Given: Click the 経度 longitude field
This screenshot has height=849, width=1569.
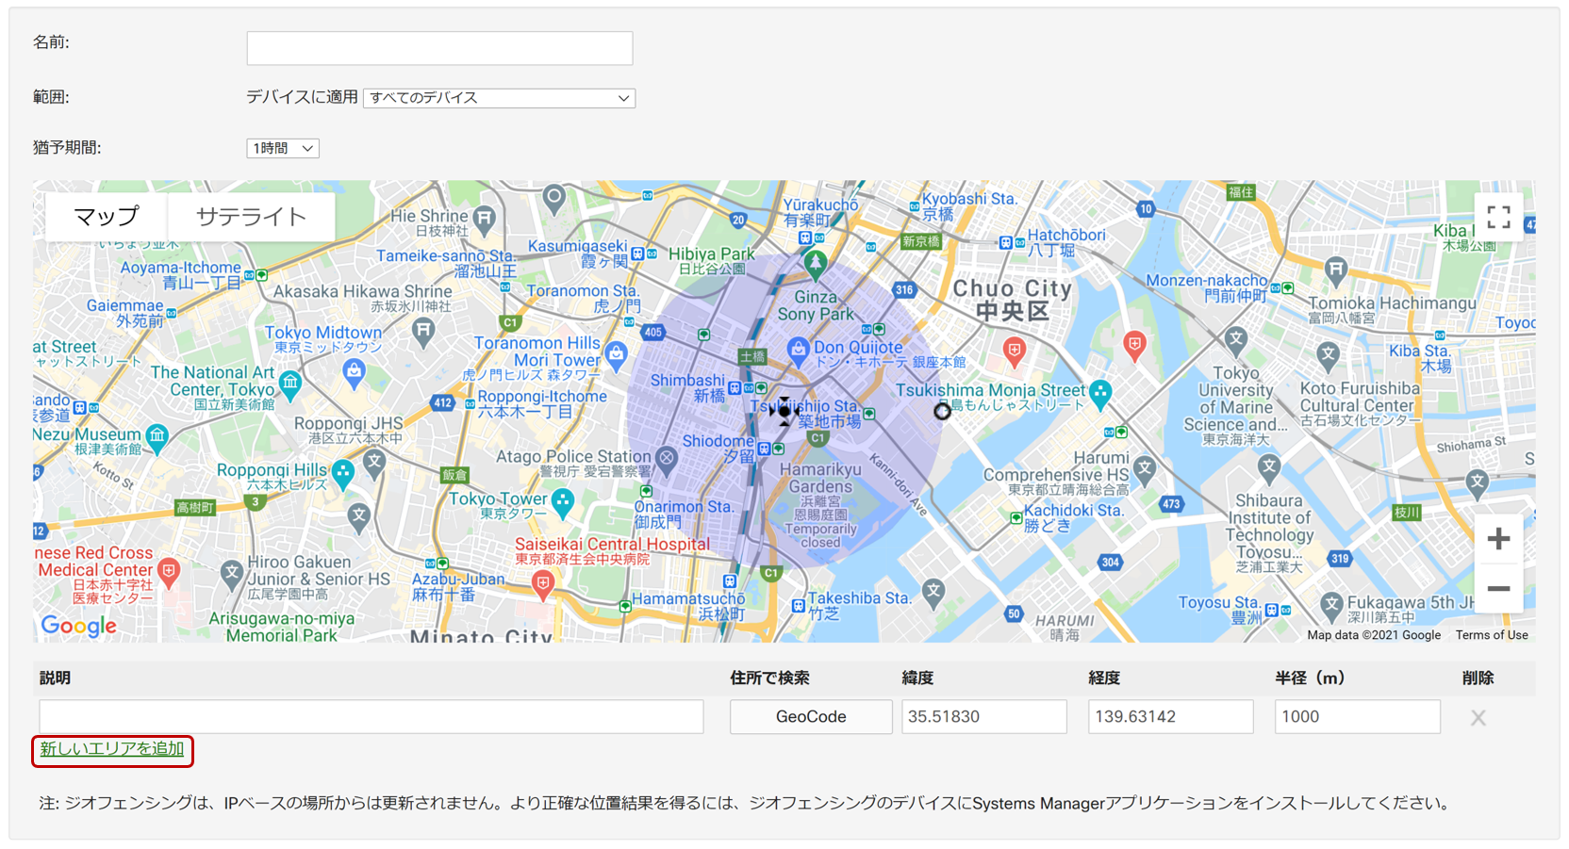Looking at the screenshot, I should point(1171,716).
